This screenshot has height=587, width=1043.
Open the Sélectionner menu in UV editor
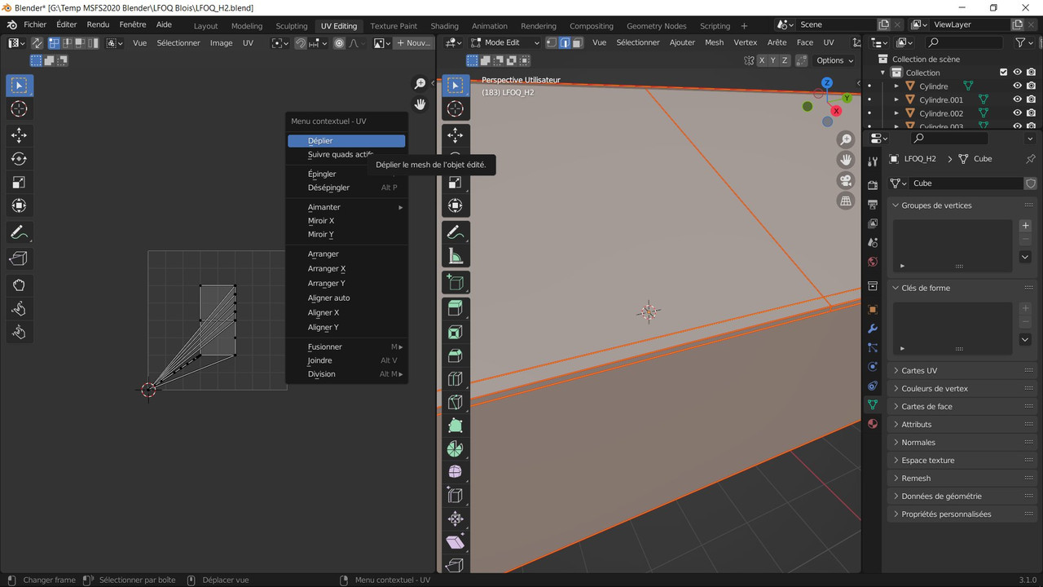tap(178, 42)
